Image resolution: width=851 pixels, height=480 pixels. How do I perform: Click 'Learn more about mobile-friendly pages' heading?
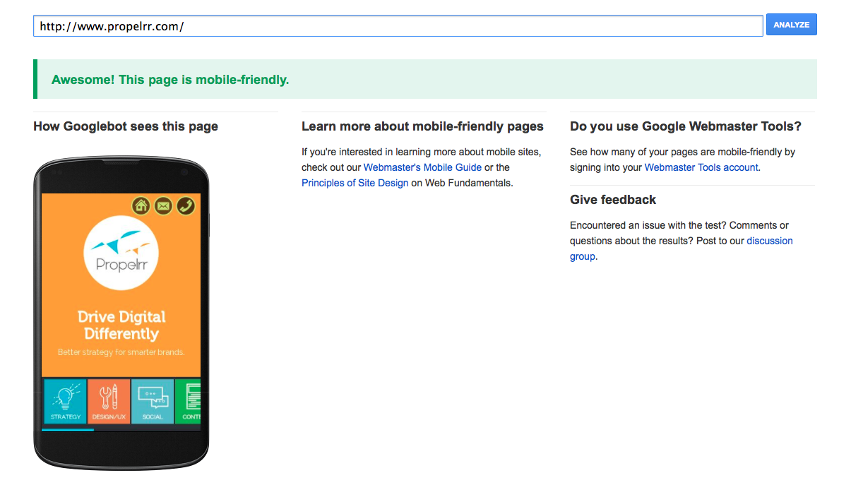click(x=422, y=126)
